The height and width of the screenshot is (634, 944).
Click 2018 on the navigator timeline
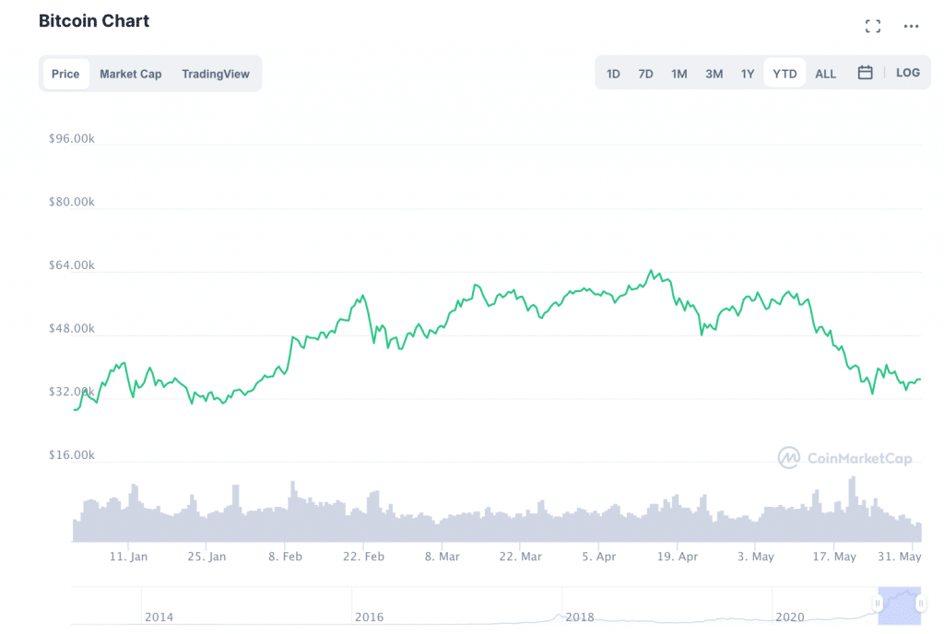coord(578,616)
